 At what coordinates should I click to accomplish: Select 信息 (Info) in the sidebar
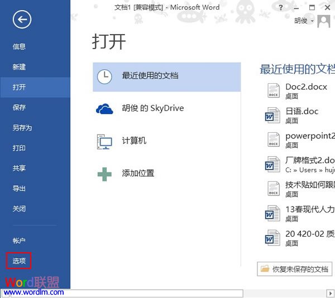click(20, 47)
